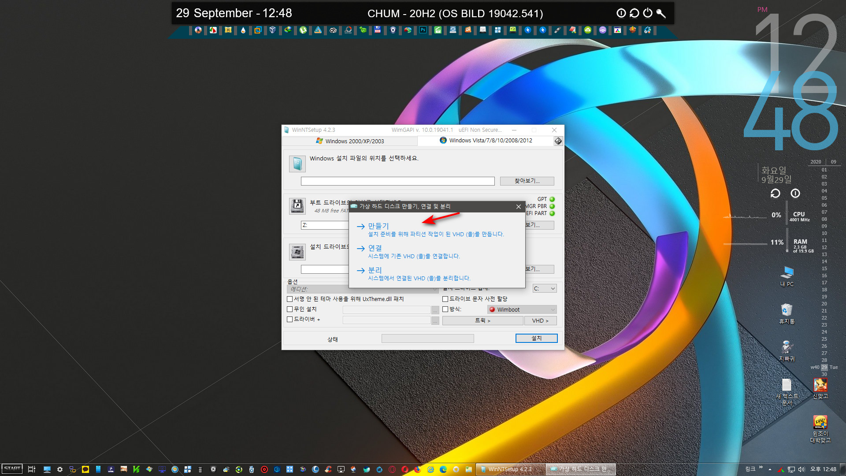
Task: Click the 상태 progress bar
Action: [x=427, y=338]
